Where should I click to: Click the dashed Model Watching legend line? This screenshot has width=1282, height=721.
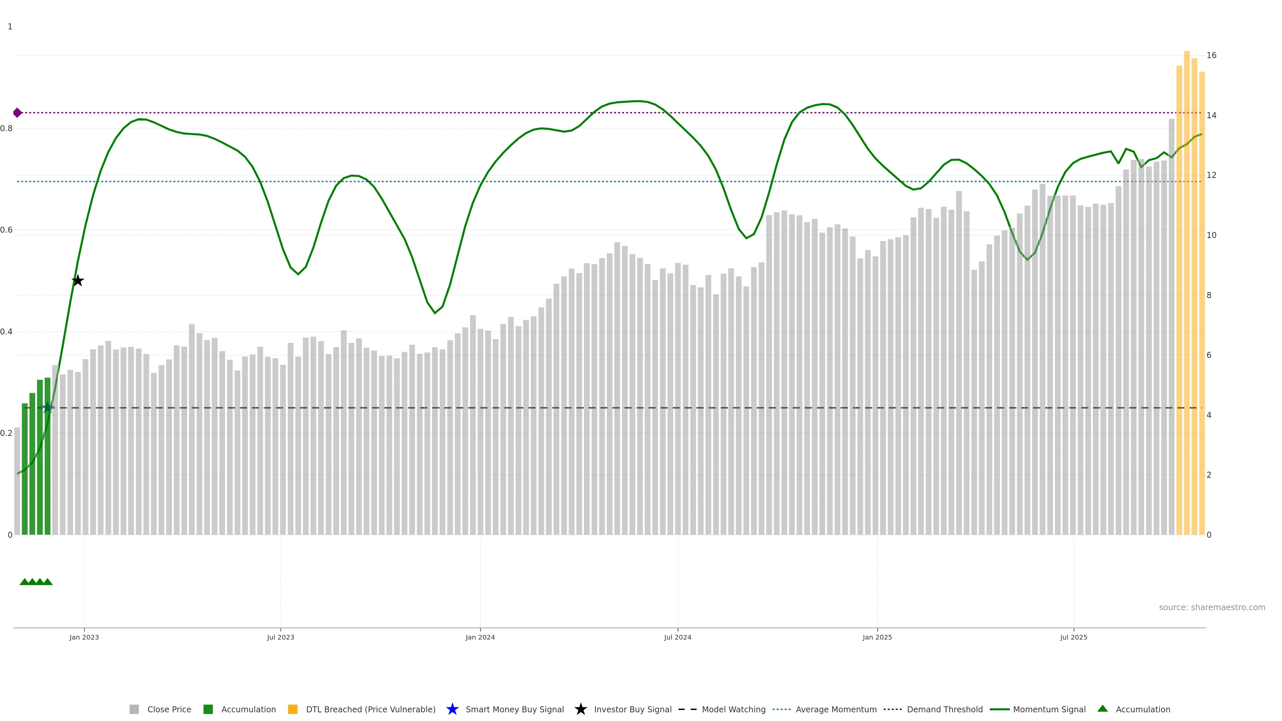(x=687, y=709)
